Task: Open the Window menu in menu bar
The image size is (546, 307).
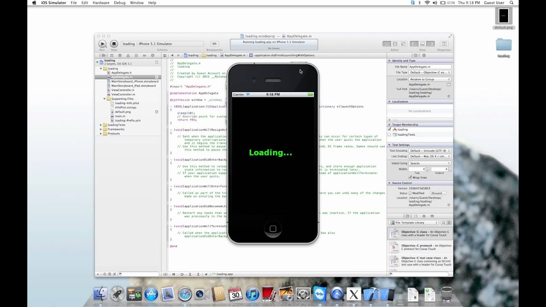Action: coord(137,3)
